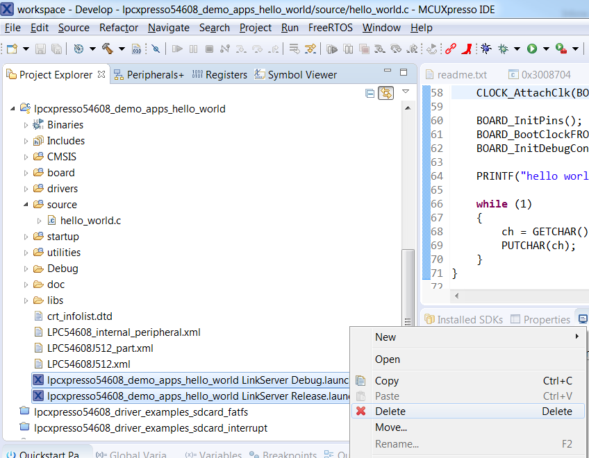Choose Delete from the context menu
Screen dimensions: 589x458
coord(468,412)
